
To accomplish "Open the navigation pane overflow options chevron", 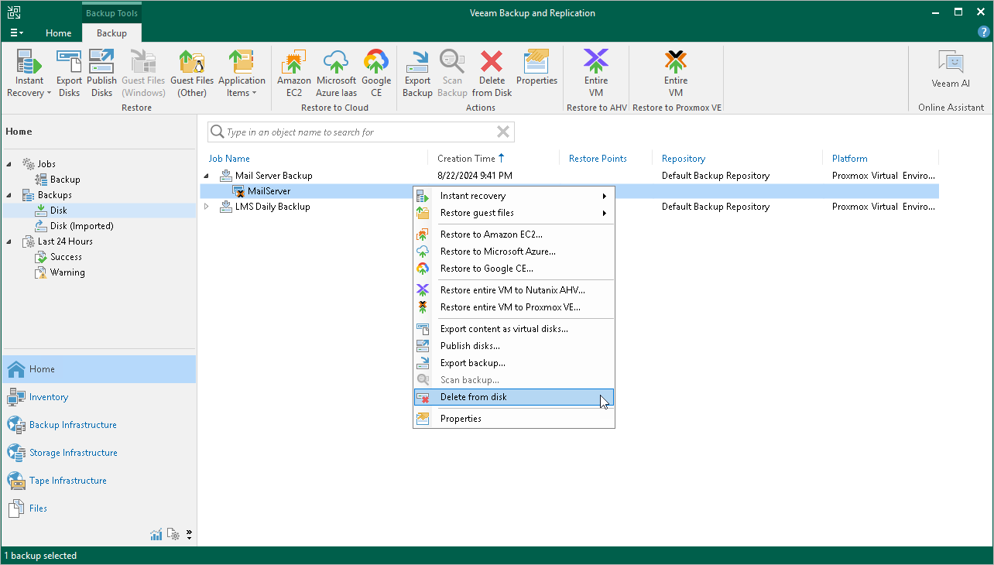I will (x=189, y=534).
